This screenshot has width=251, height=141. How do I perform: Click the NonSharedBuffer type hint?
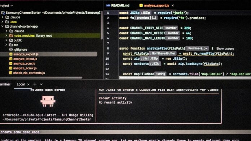click(163, 53)
